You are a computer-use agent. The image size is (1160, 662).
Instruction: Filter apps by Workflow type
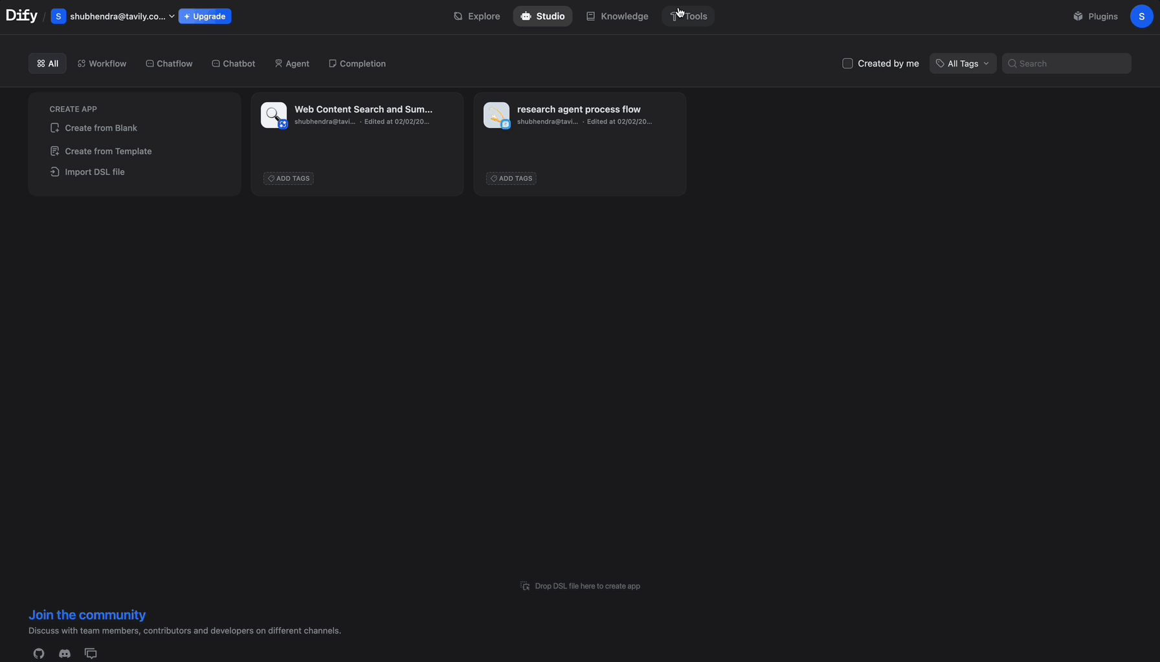point(102,63)
